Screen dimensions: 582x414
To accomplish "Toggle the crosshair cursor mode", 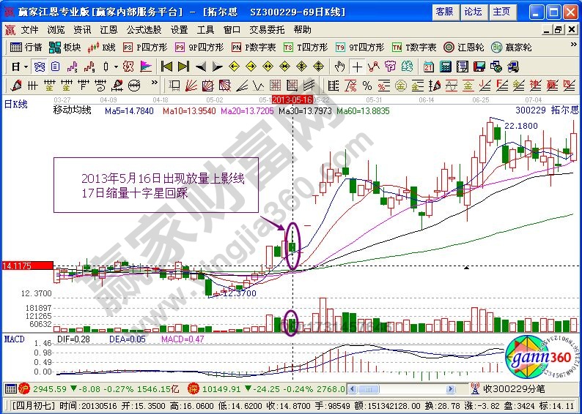I will 357,66.
